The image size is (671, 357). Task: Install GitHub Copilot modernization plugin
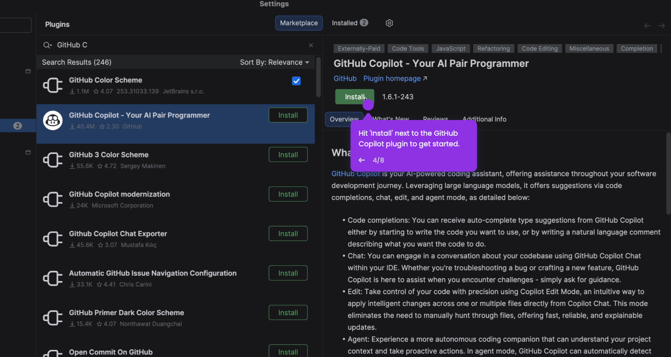(288, 194)
